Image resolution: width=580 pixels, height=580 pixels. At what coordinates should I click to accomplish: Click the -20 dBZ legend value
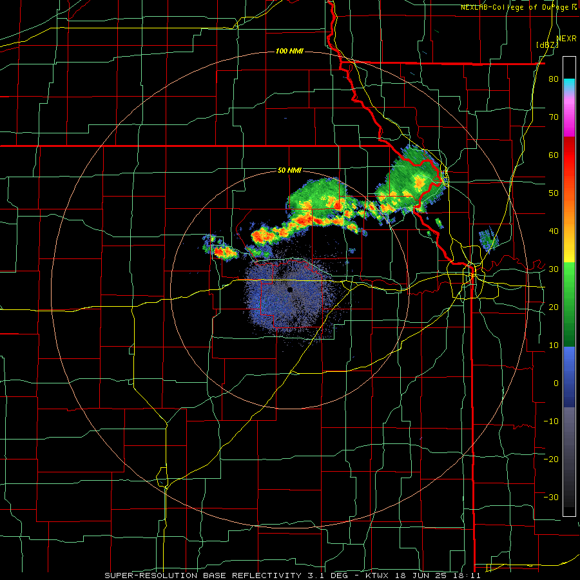[551, 459]
